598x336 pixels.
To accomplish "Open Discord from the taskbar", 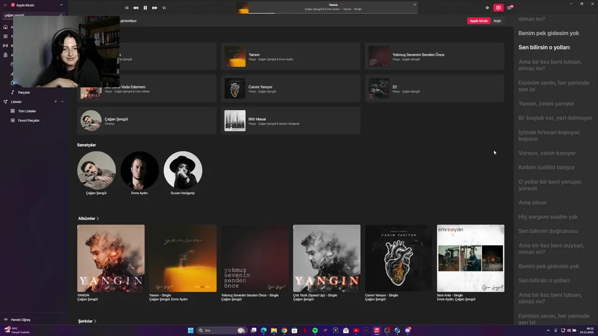I will 407,330.
